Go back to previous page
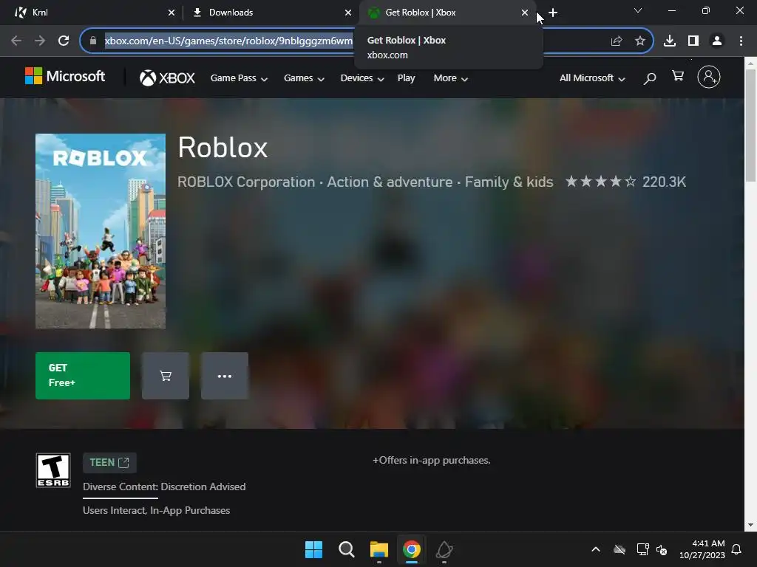This screenshot has width=757, height=567. pyautogui.click(x=16, y=41)
